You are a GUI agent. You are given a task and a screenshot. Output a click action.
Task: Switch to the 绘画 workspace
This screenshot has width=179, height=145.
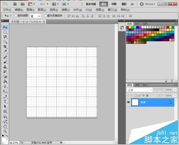pos(114,4)
